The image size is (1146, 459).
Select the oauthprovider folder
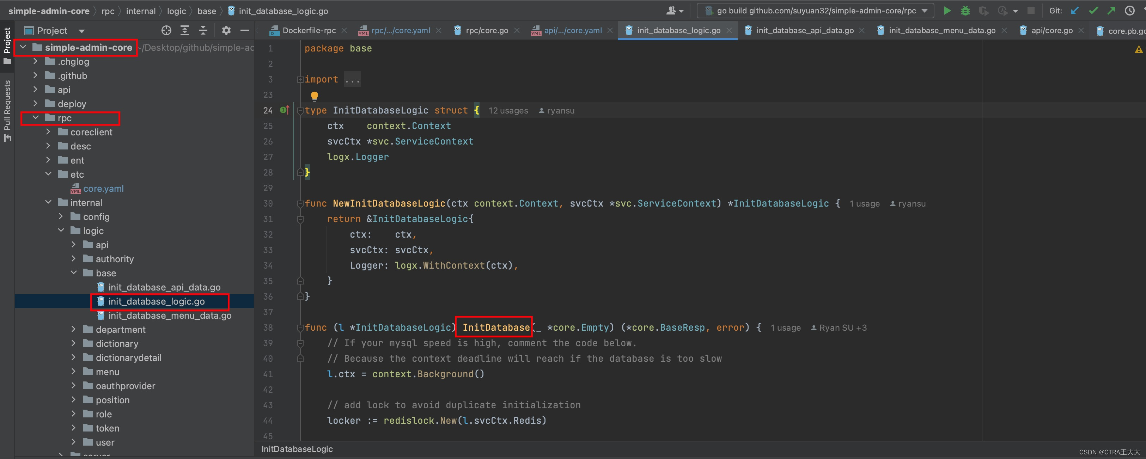(x=126, y=386)
